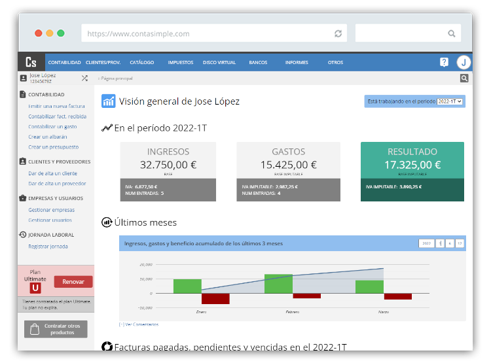The height and width of the screenshot is (361, 491).
Task: Click the green Enero income bar
Action: [187, 286]
